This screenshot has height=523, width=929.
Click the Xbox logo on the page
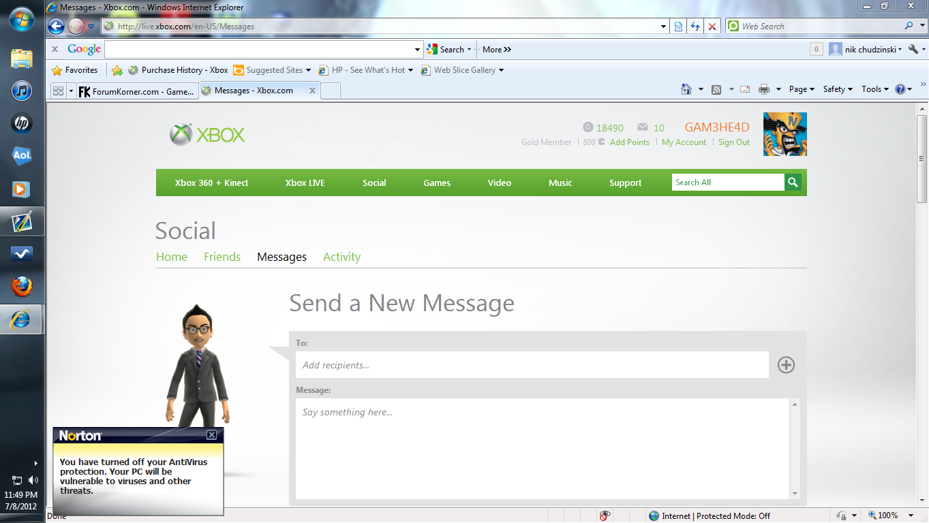(207, 134)
